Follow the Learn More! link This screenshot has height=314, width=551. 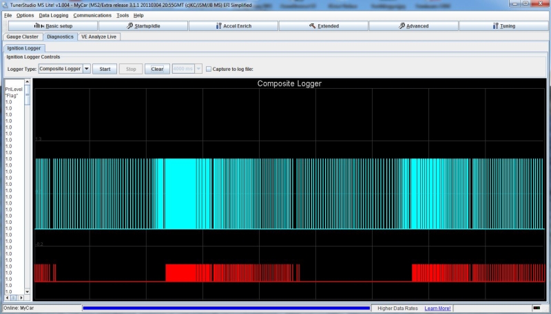[x=437, y=308]
